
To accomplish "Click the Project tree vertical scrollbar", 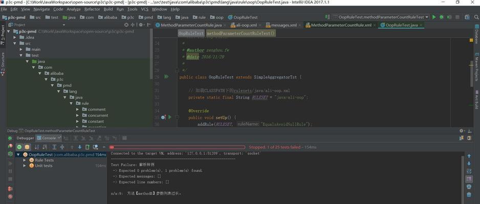I will [151, 54].
